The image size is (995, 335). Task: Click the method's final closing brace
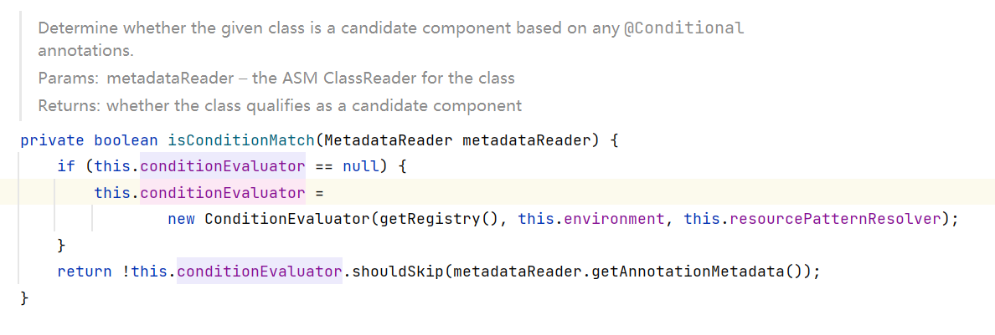24,298
